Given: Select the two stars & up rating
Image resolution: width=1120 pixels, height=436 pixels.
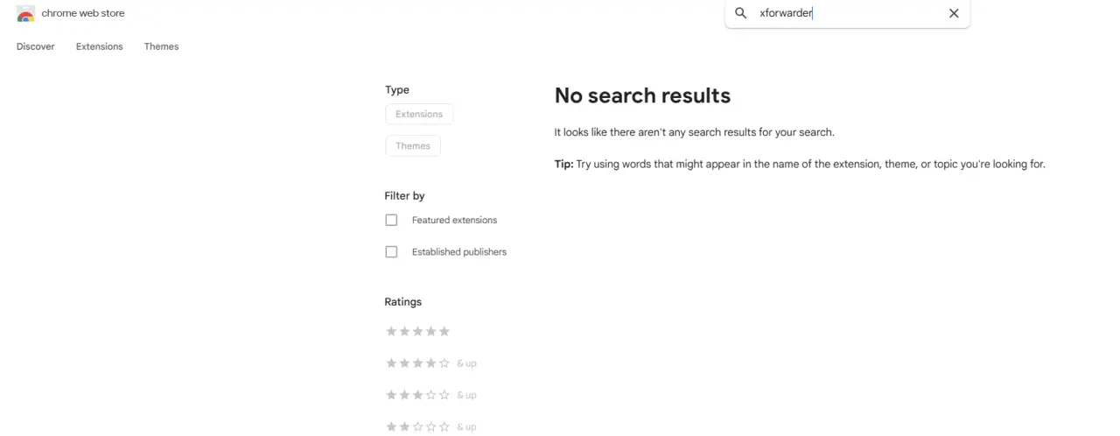Looking at the screenshot, I should click(430, 426).
